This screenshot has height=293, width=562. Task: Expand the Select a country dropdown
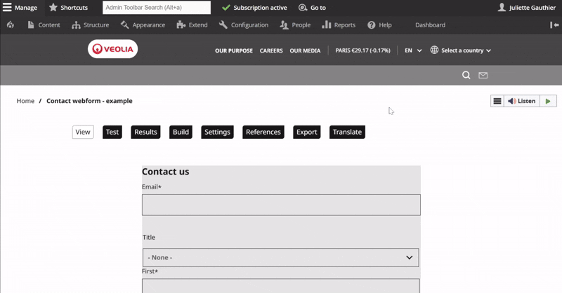tap(461, 50)
